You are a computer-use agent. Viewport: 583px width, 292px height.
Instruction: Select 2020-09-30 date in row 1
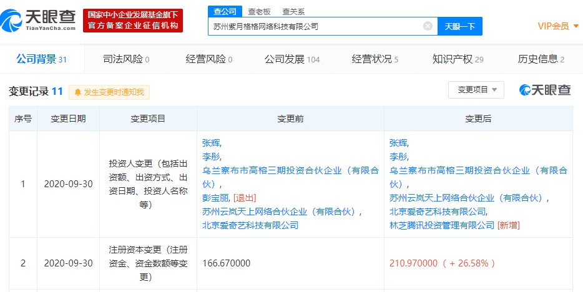click(x=69, y=184)
